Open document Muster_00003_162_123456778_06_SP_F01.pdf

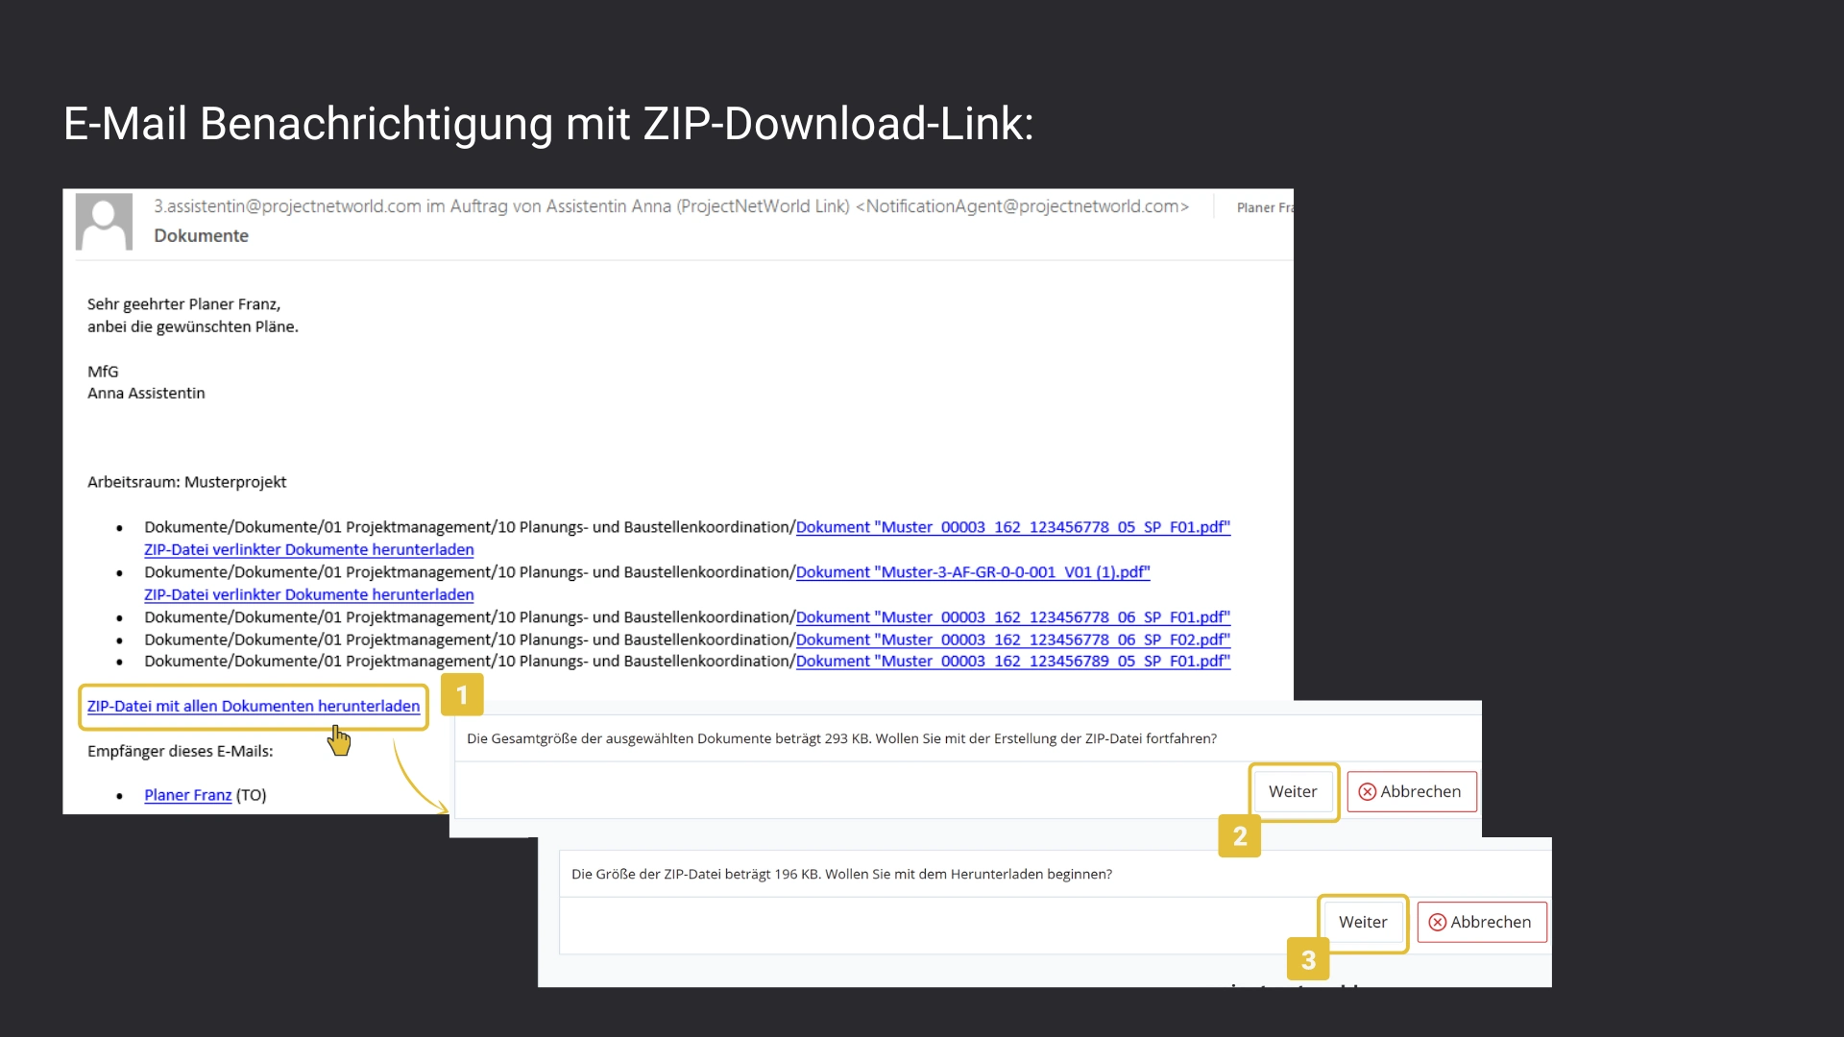tap(1012, 617)
